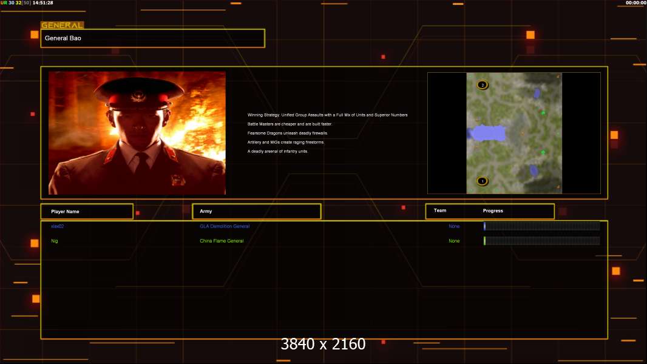
Task: Click start position 2 marker on the map
Action: click(483, 85)
